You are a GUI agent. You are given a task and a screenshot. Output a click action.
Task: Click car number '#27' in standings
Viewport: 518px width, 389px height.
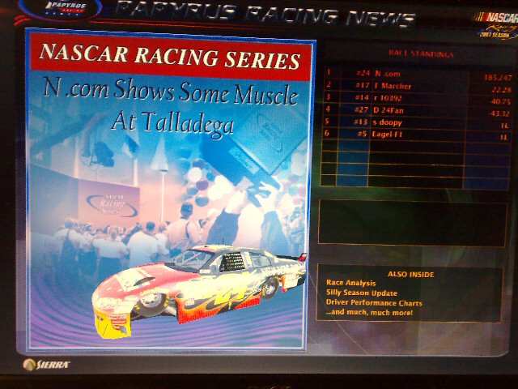click(362, 109)
